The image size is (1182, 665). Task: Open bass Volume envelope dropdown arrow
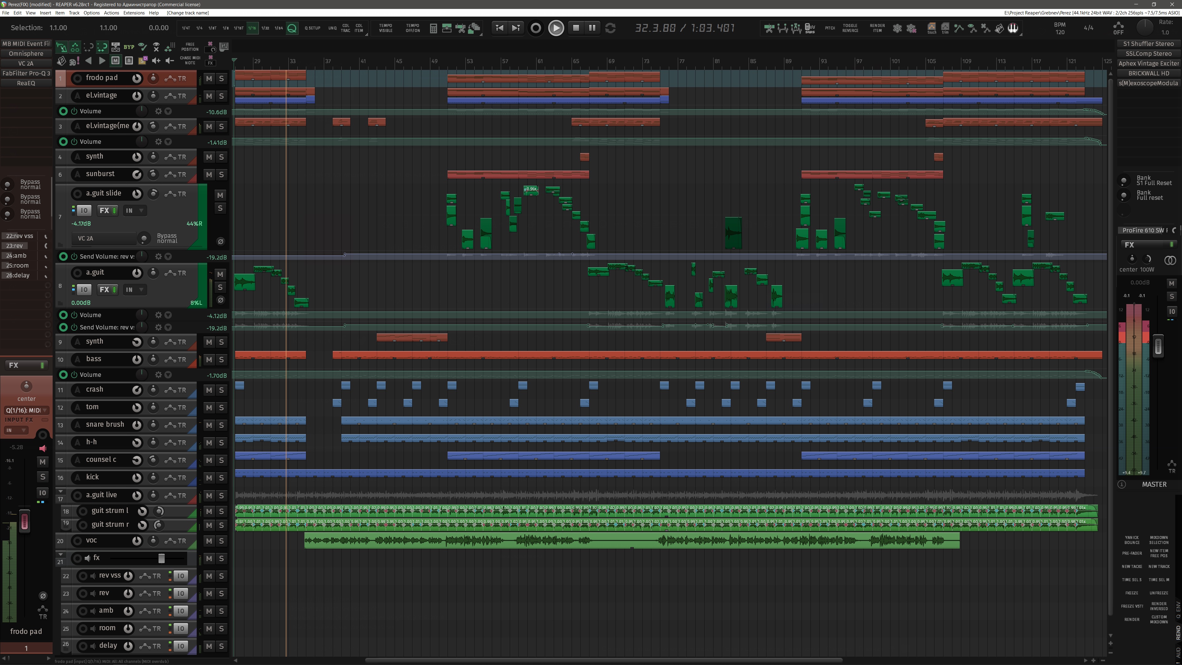pos(168,374)
